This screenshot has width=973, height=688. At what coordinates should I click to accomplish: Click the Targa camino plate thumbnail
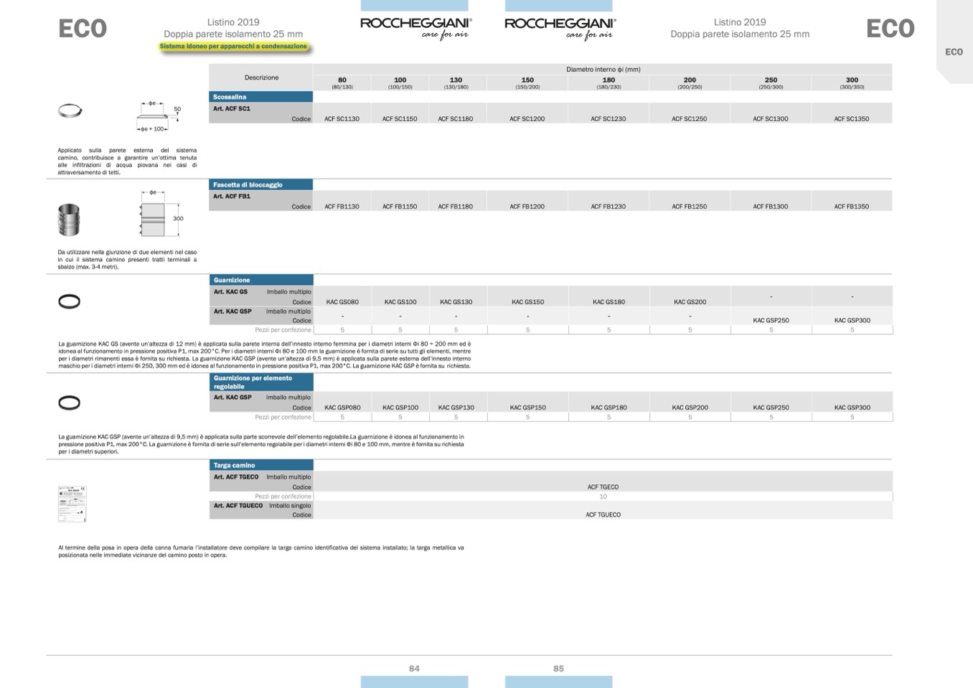(x=72, y=504)
